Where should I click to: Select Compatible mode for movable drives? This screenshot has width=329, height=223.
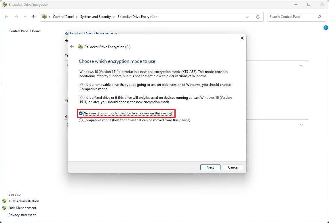point(81,120)
